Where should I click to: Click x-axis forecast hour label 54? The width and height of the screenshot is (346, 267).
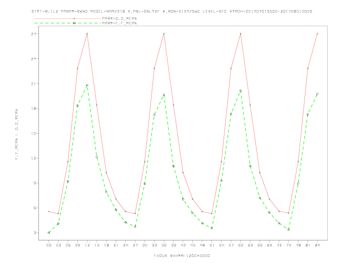tap(221, 245)
